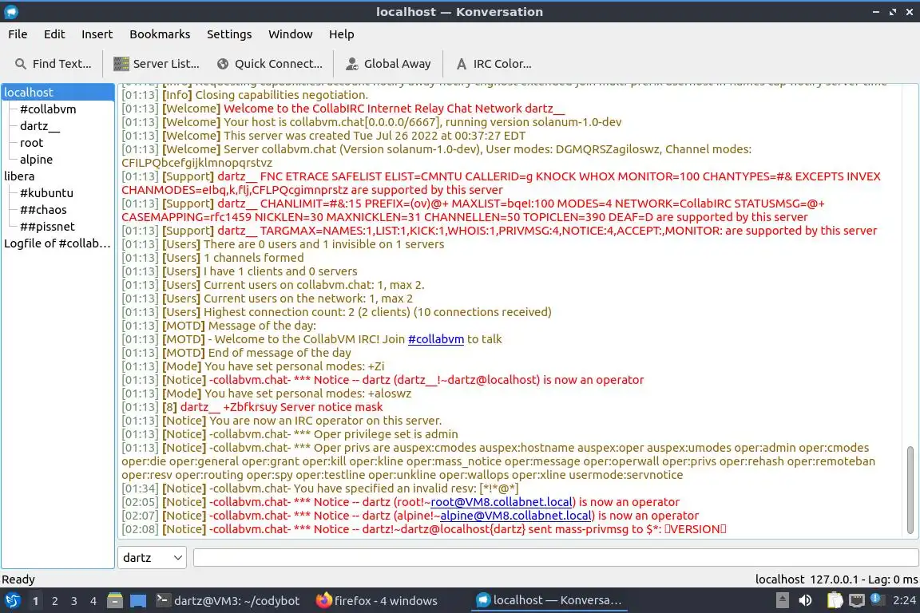Open the Window menu
The height and width of the screenshot is (613, 920).
coord(291,34)
